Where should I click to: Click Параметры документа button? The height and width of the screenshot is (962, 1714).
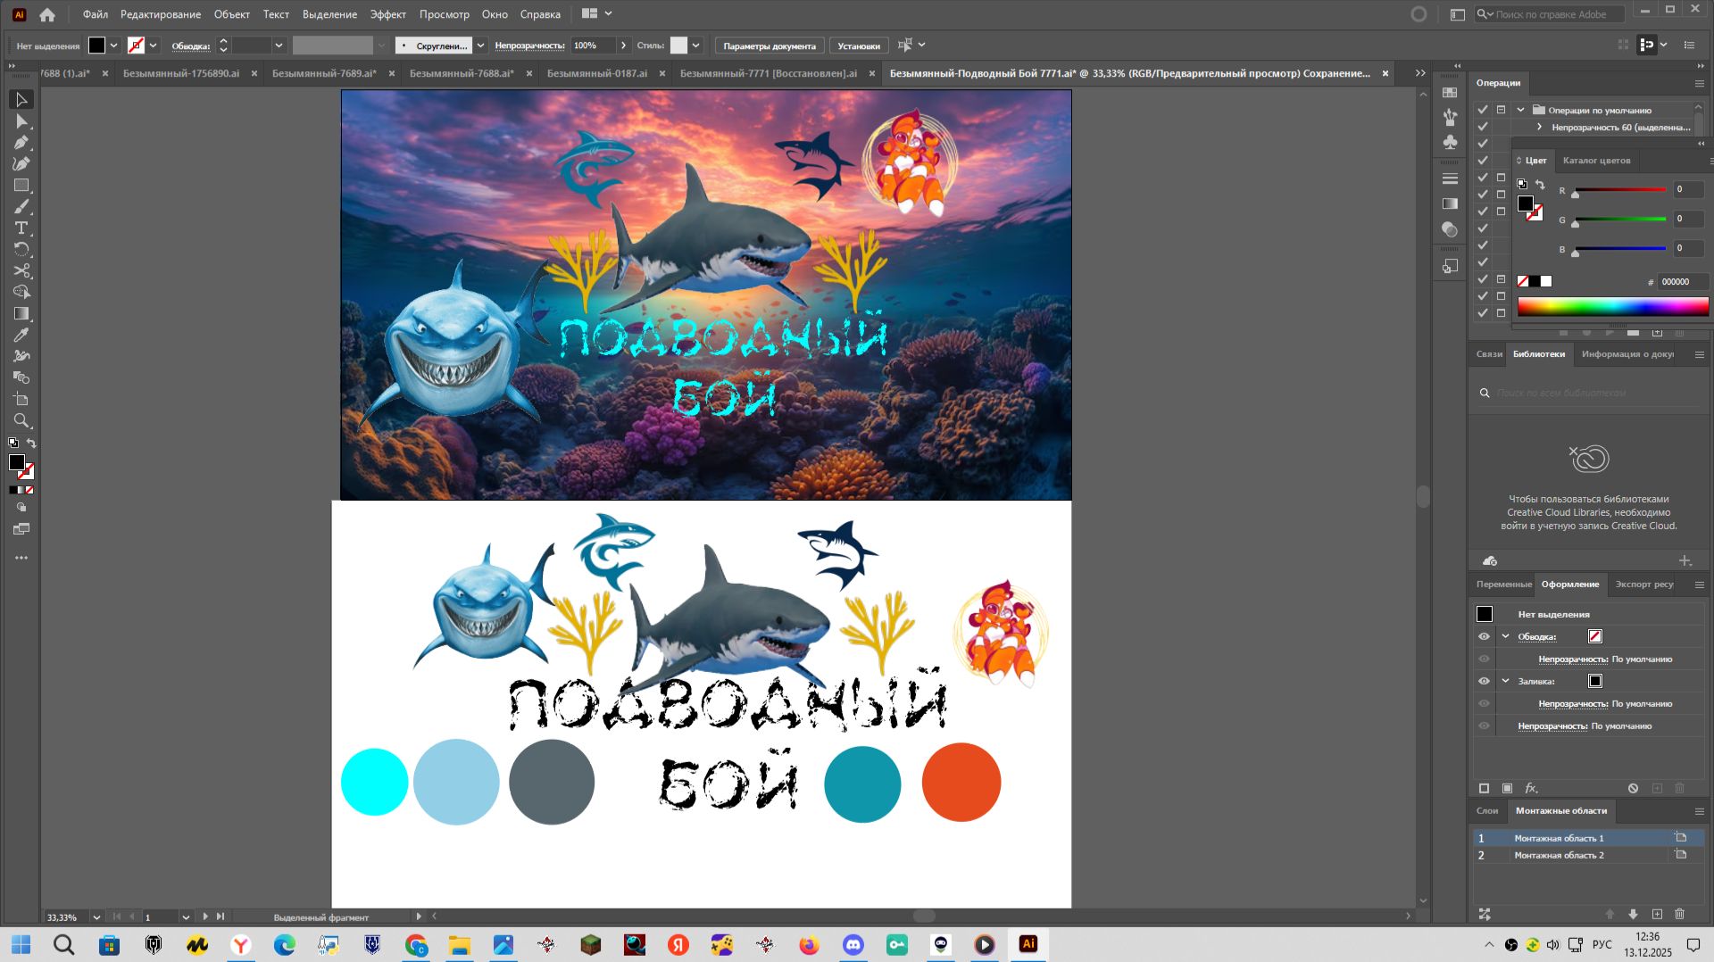click(x=770, y=46)
